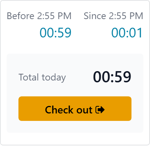Click the teal 00:01 time under Since
150x146 pixels.
point(127,33)
